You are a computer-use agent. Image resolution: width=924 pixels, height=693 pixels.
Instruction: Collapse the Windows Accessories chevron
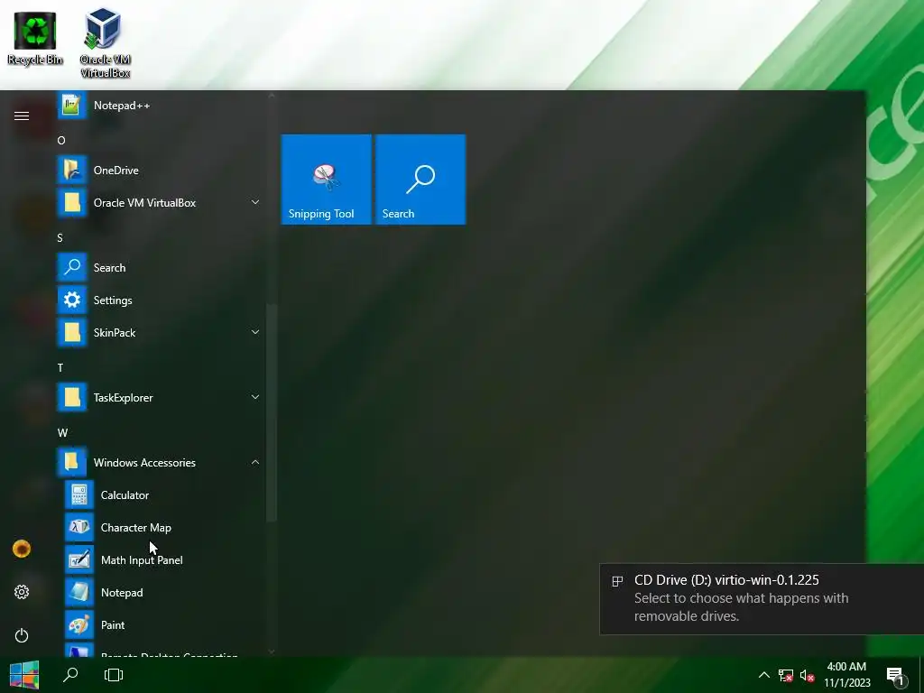click(x=255, y=462)
